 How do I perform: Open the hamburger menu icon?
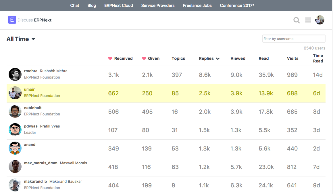click(x=308, y=20)
